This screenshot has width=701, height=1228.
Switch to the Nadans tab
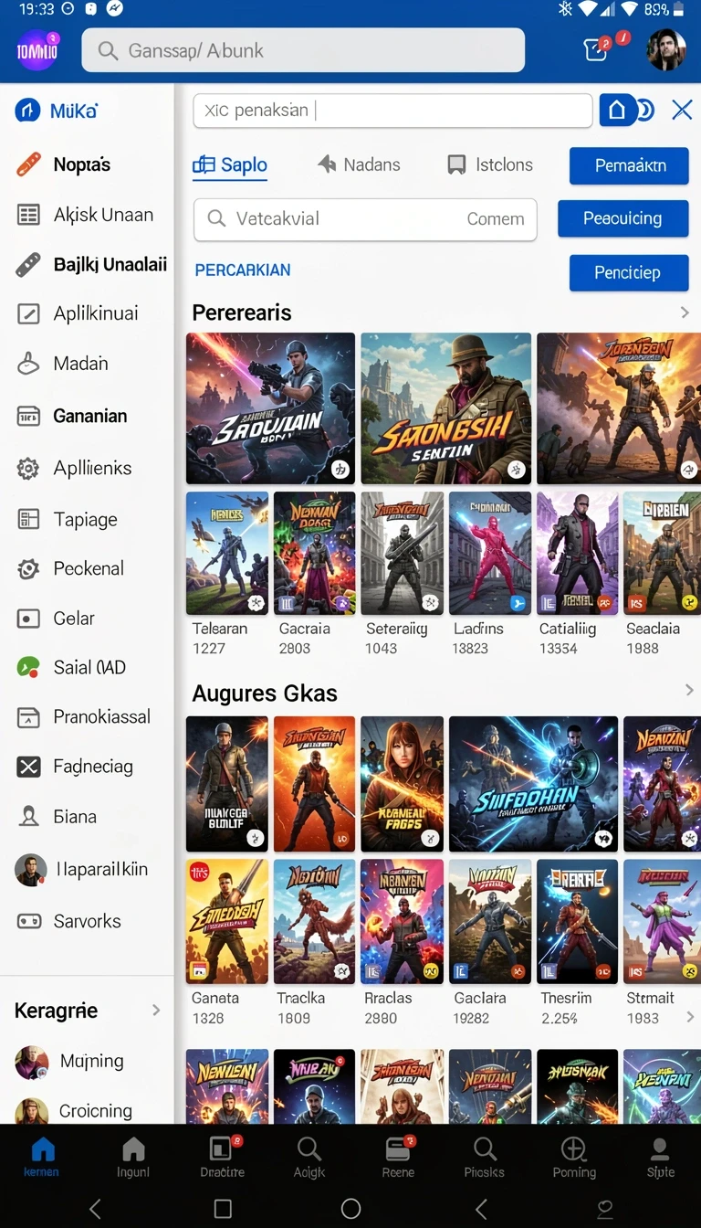(359, 164)
